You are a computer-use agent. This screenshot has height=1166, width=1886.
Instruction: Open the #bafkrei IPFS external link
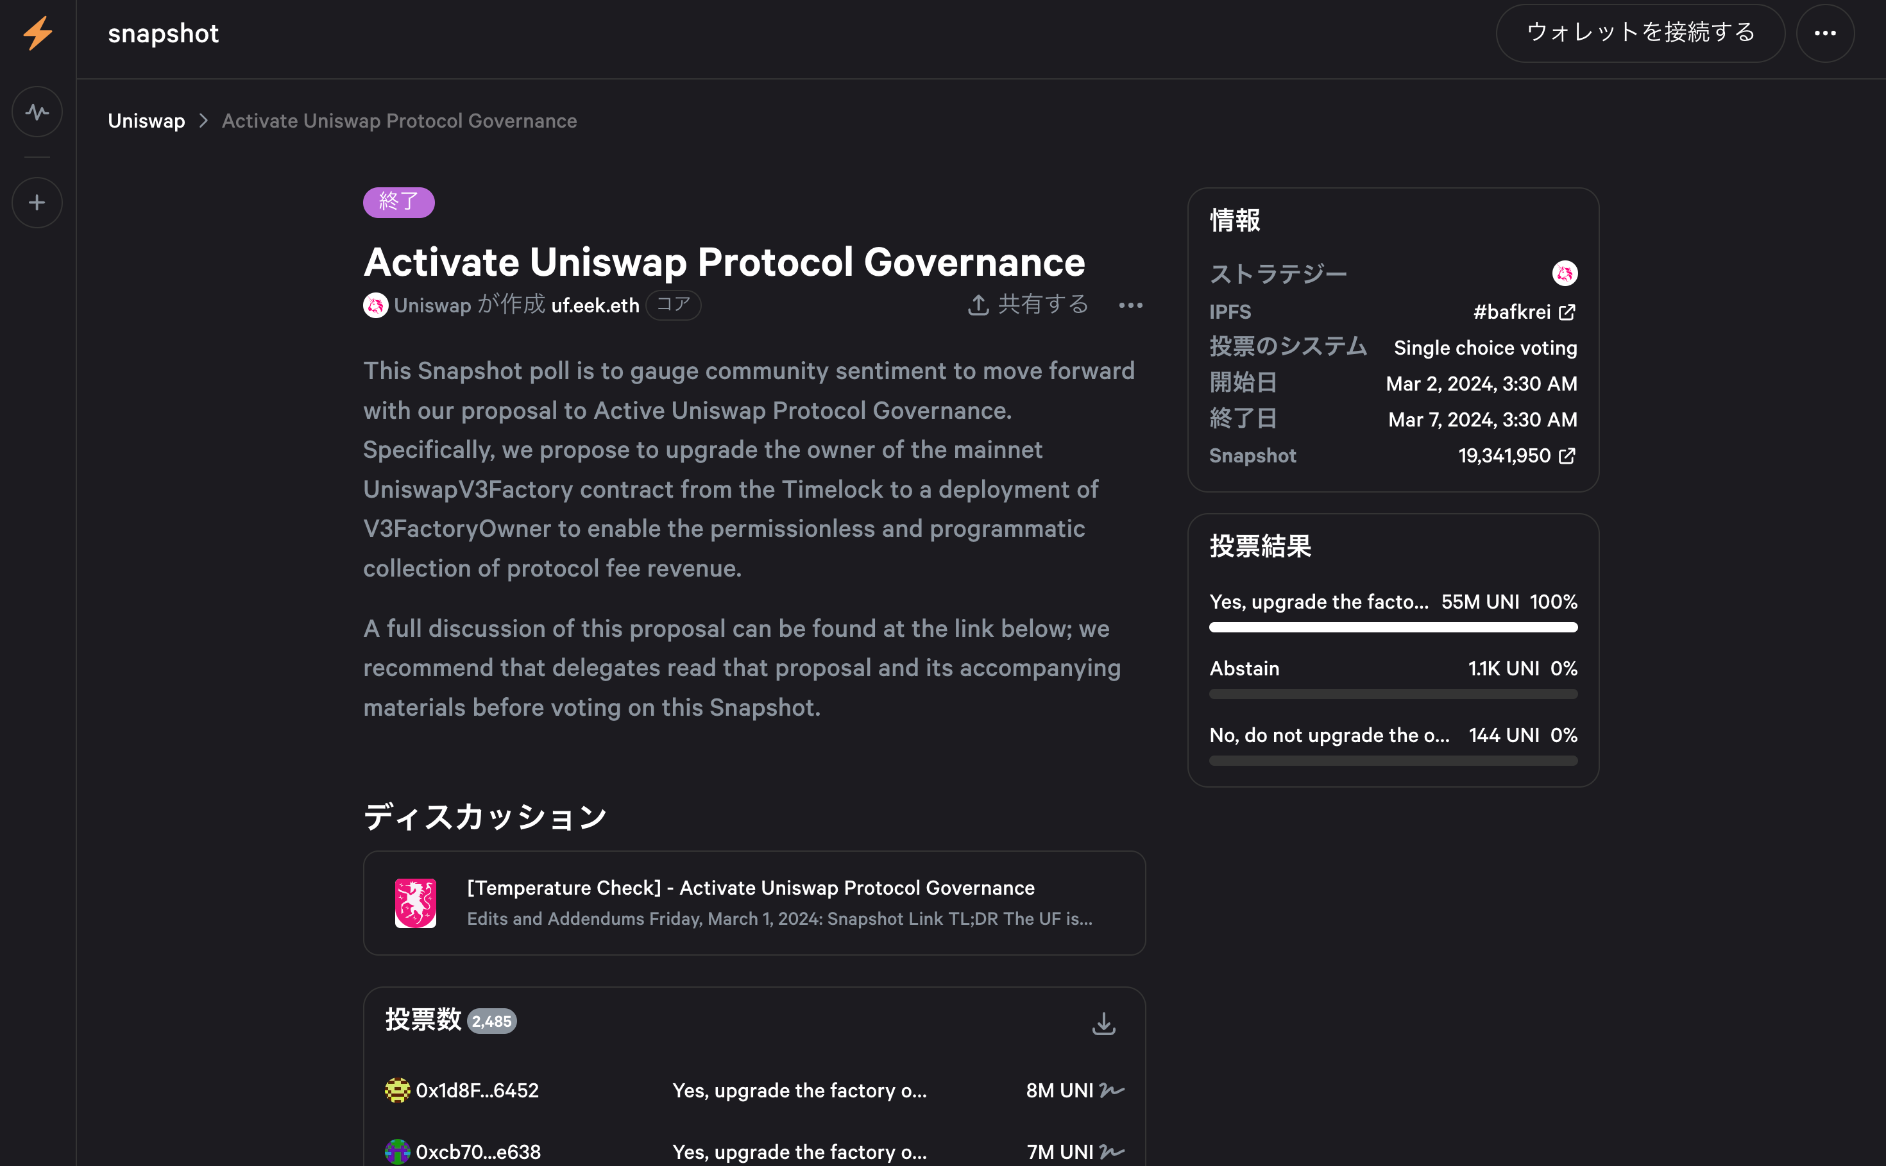coord(1524,312)
